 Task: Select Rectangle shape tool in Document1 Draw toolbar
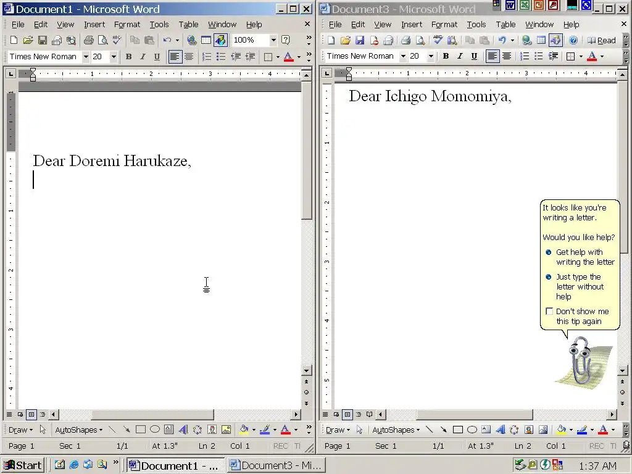tap(140, 430)
